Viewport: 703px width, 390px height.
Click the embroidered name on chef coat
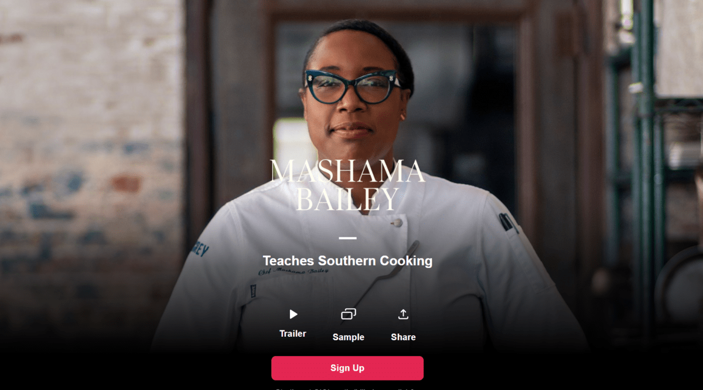click(293, 271)
